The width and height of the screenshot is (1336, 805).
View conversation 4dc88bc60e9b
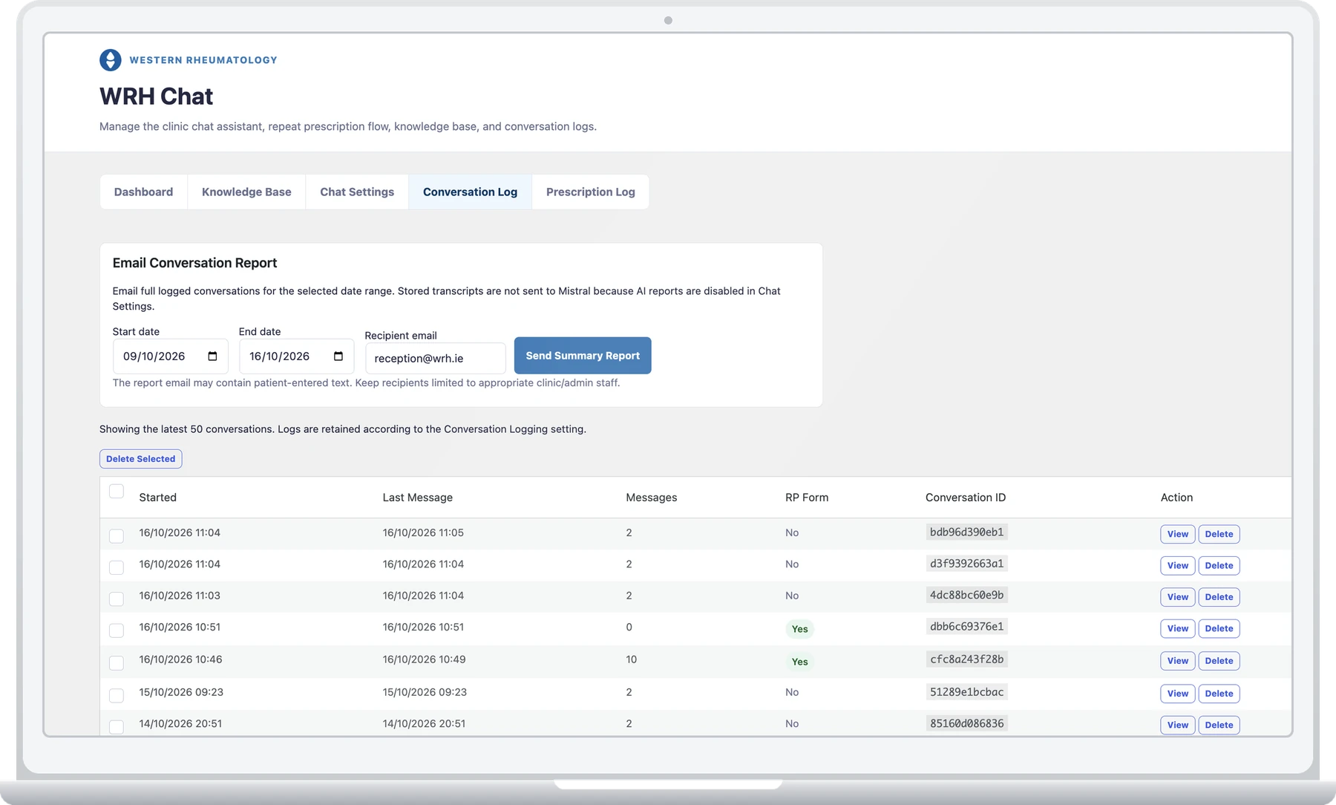[1178, 597]
